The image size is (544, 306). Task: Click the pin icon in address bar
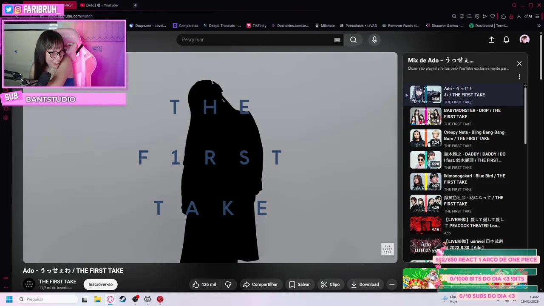pyautogui.click(x=462, y=16)
